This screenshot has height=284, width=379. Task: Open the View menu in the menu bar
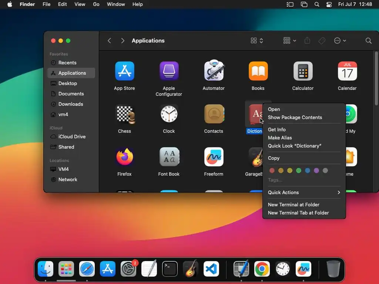[80, 4]
